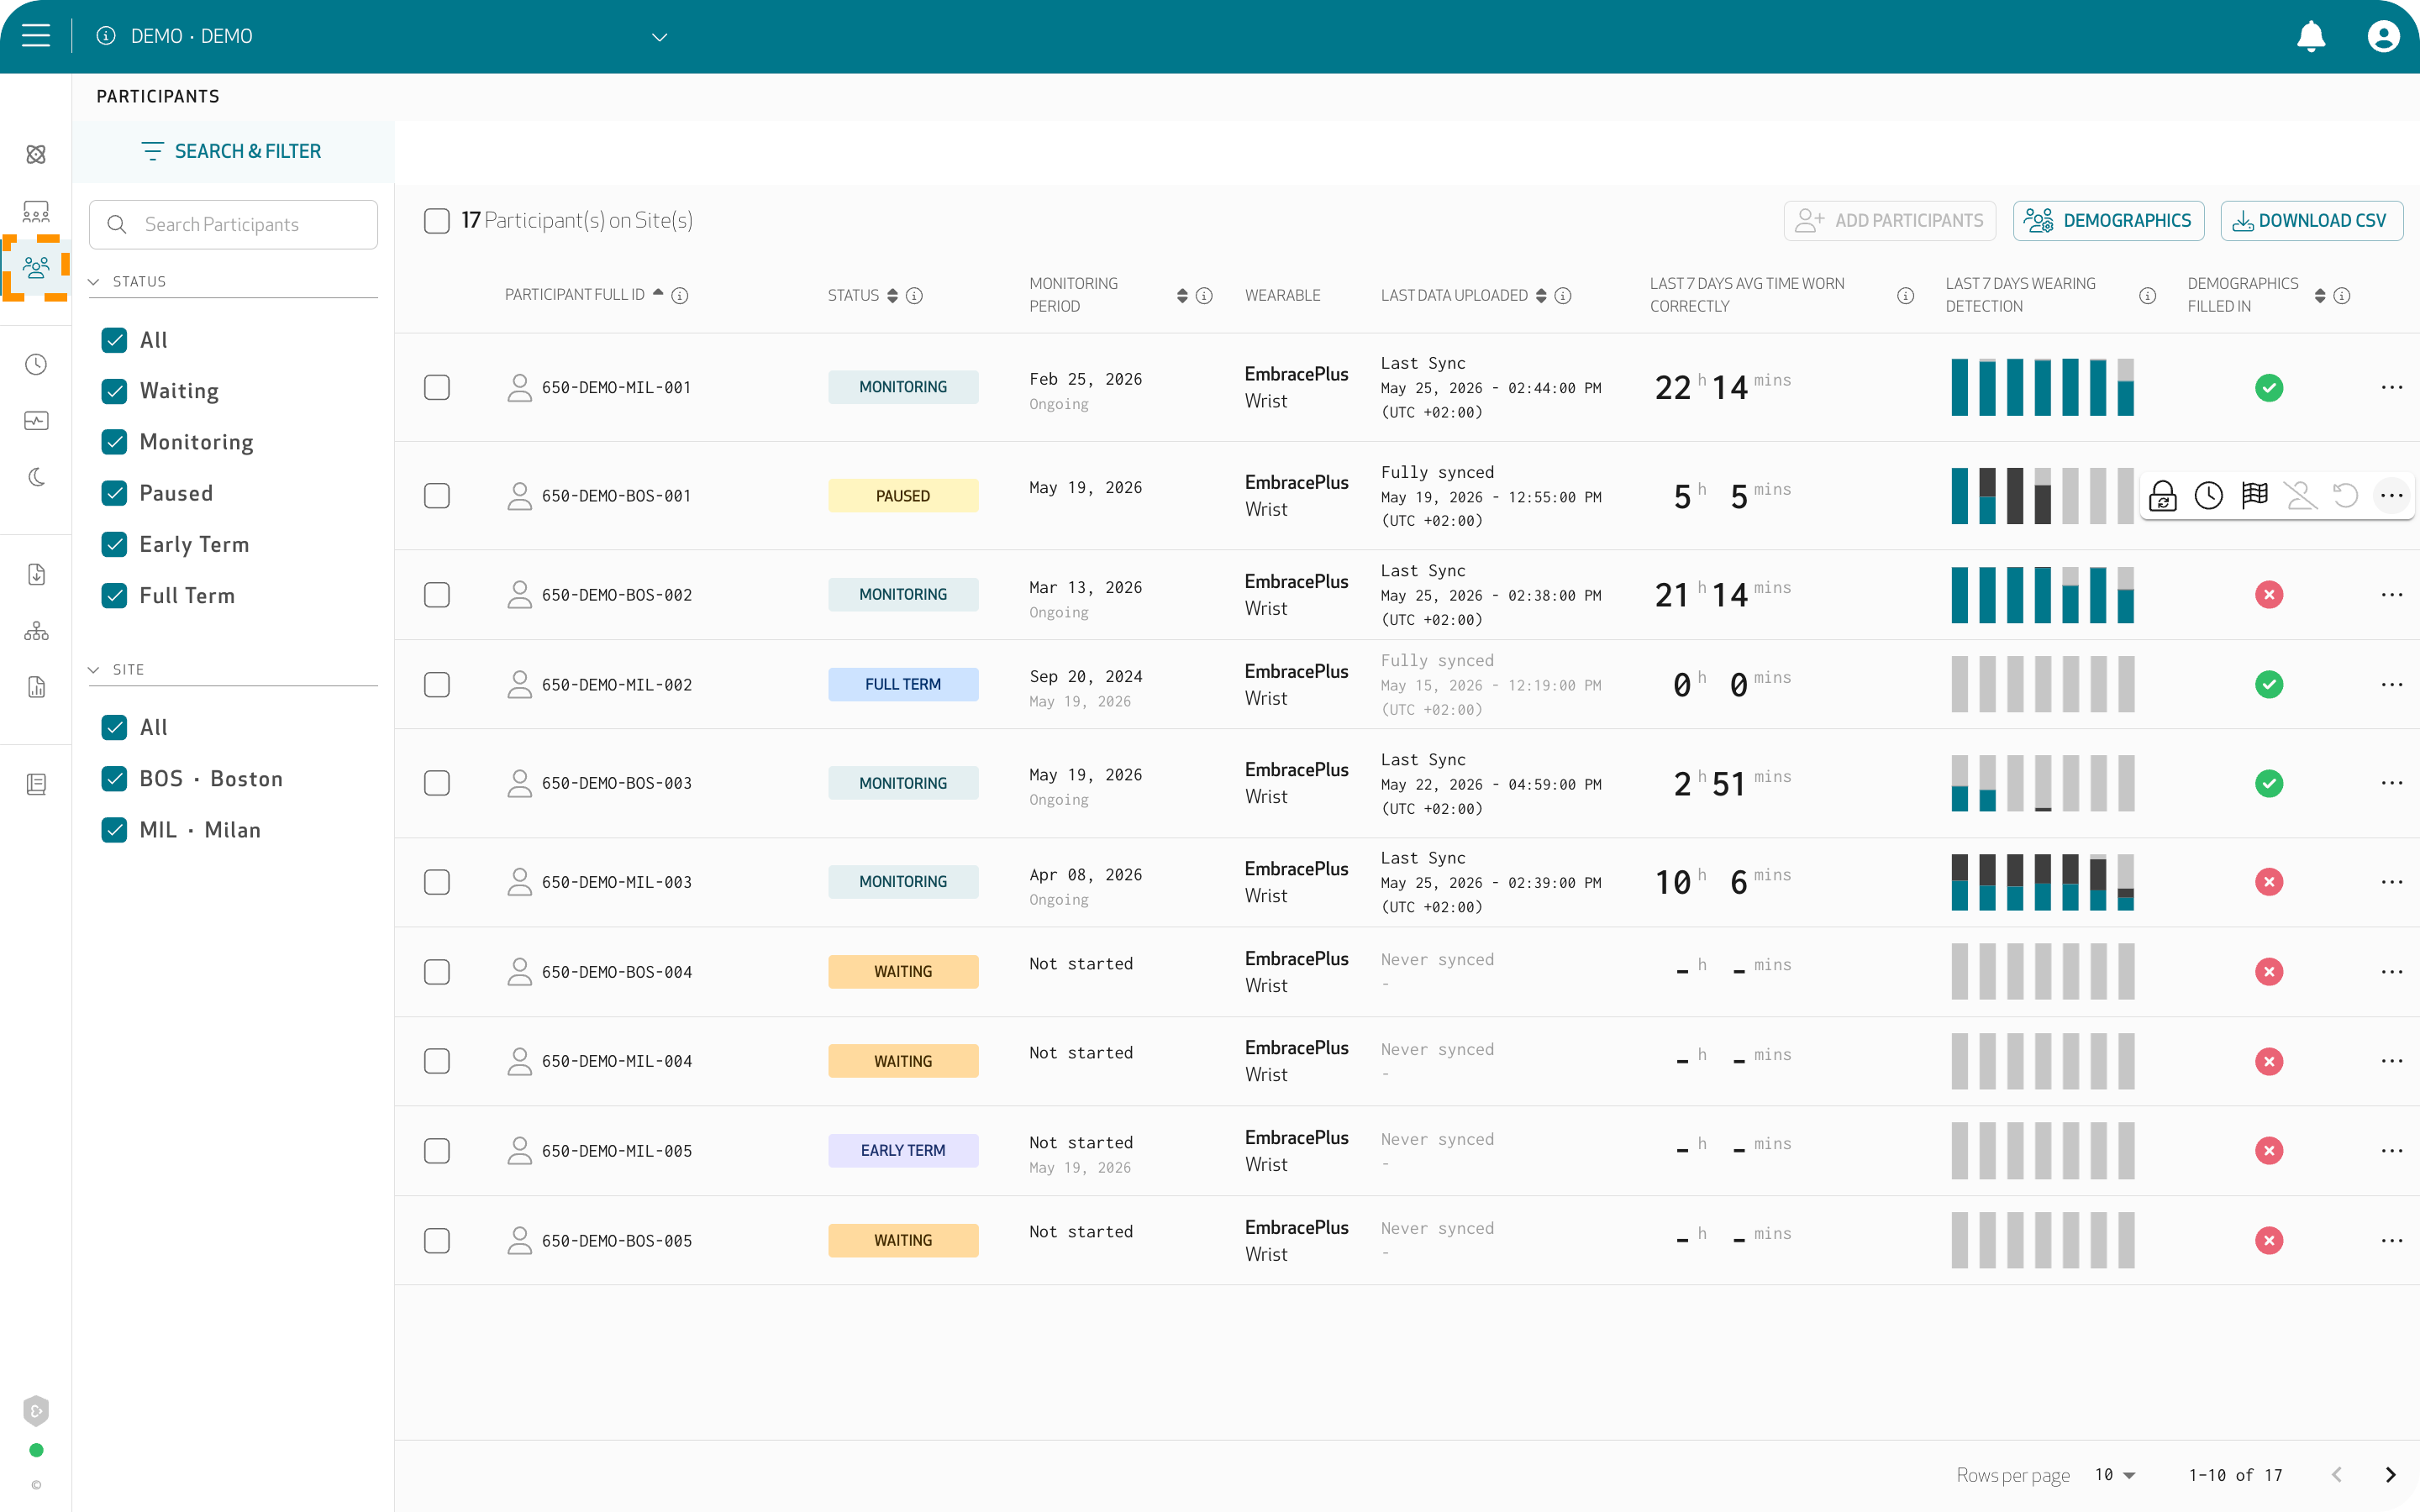This screenshot has height=1512, width=2420.
Task: Open the report chart file icon in sidebar
Action: coord(36,687)
